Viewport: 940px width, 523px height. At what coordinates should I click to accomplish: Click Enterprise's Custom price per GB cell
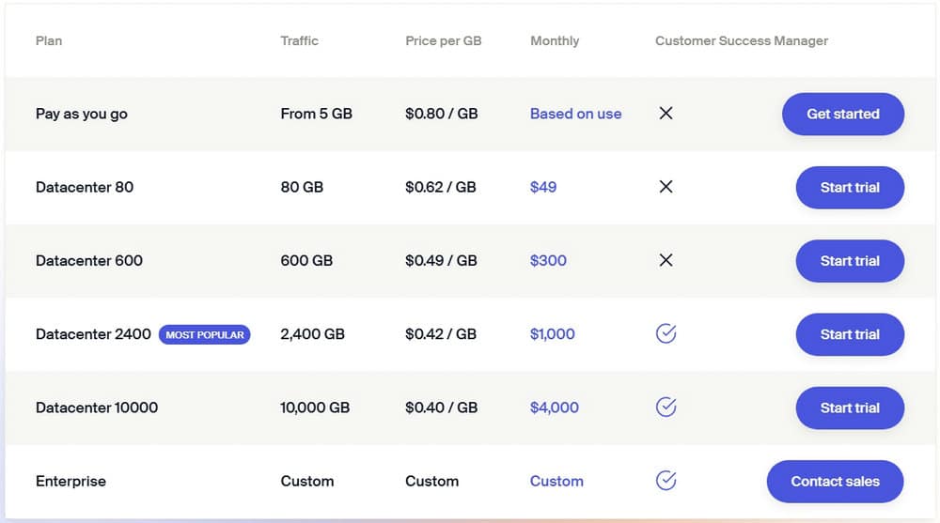click(431, 481)
